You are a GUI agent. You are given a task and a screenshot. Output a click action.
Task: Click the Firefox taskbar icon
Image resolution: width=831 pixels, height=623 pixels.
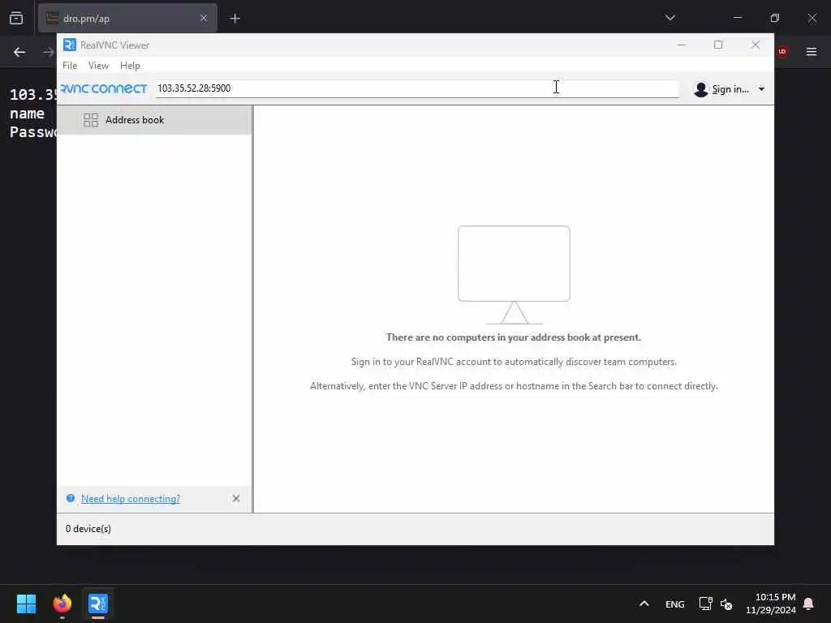(62, 604)
